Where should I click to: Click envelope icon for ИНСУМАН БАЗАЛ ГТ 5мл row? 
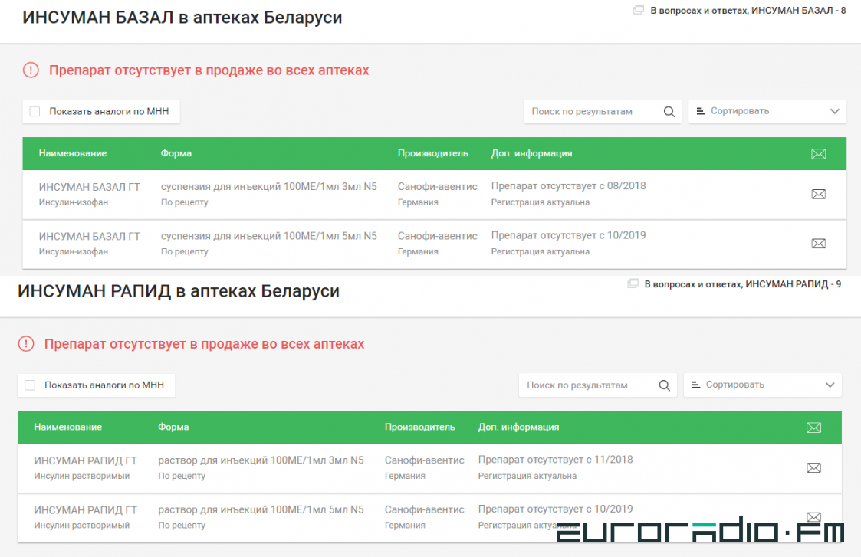point(818,243)
